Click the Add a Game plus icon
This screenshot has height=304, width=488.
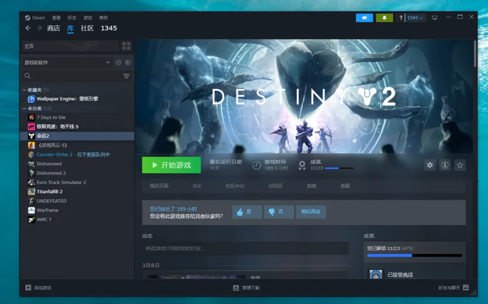(28, 288)
